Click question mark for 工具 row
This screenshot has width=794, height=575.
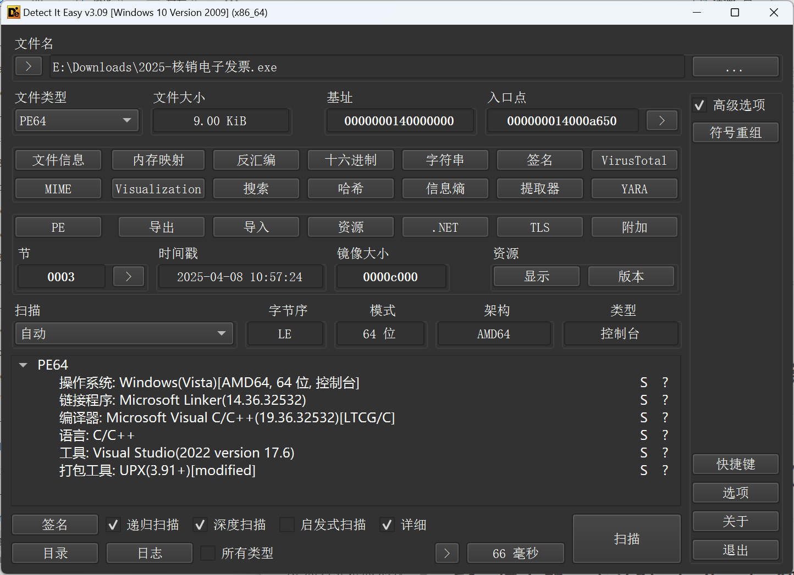[x=665, y=453]
